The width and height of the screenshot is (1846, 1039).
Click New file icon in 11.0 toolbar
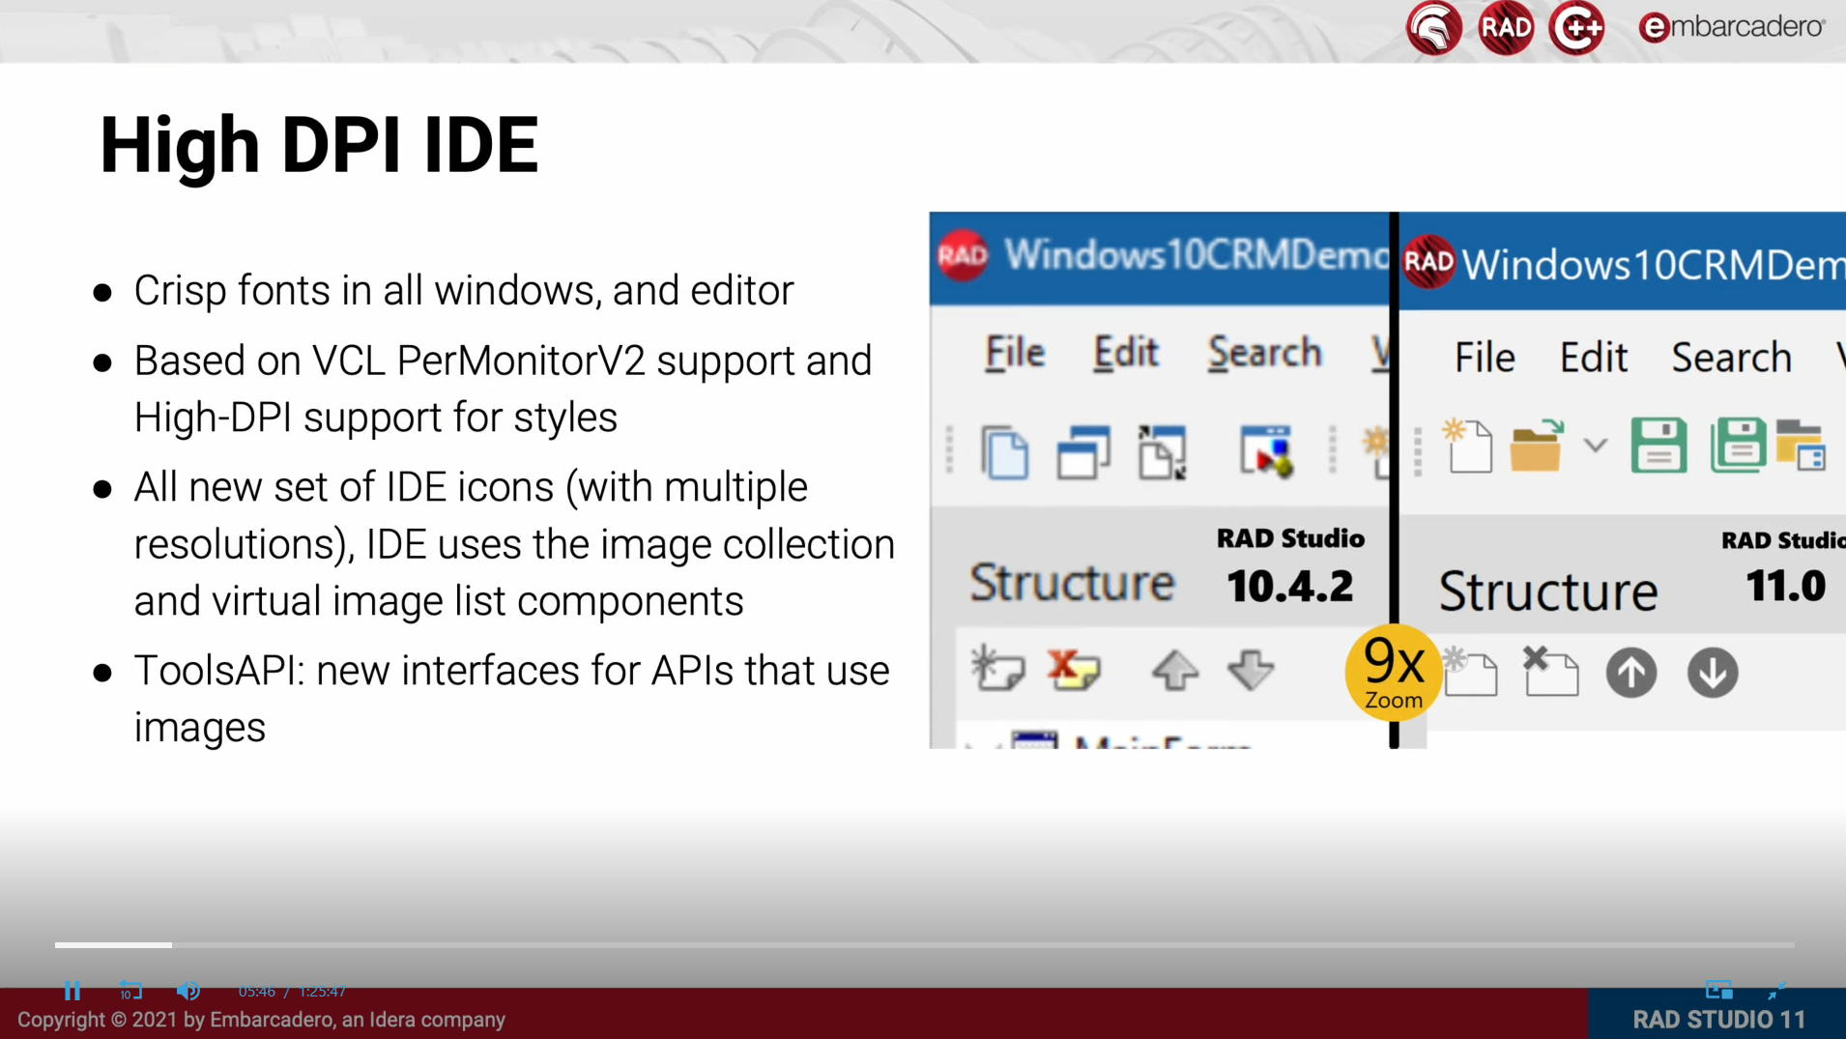coord(1467,446)
